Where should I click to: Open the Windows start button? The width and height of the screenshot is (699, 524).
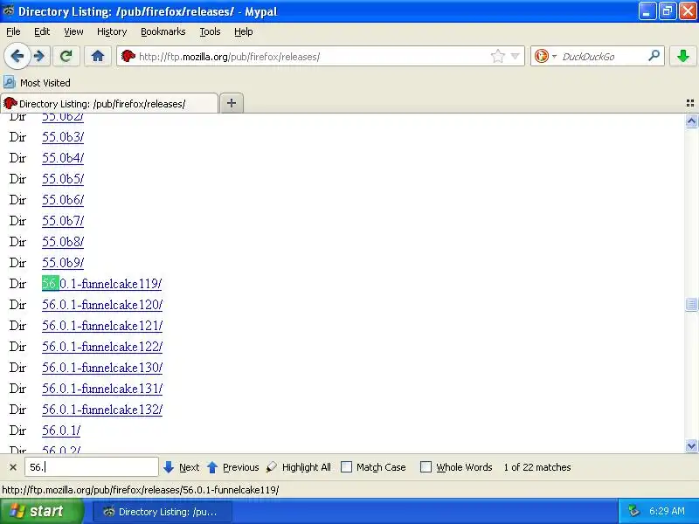(x=41, y=511)
